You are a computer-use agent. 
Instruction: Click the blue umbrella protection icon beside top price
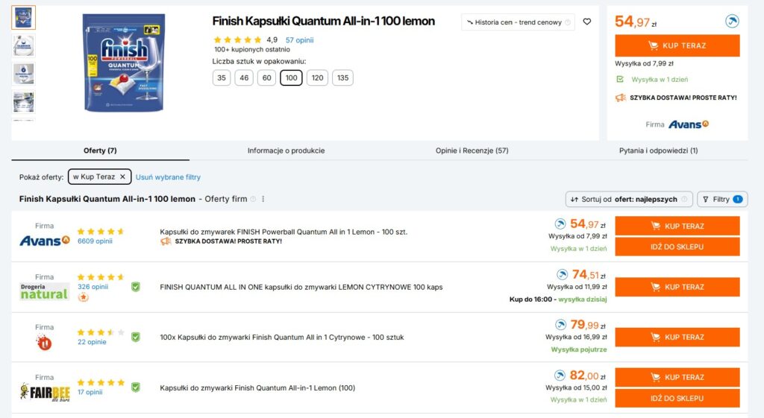coord(732,21)
